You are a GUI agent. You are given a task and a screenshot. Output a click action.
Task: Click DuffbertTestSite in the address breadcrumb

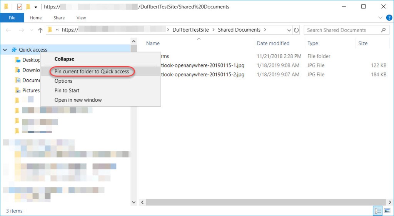[191, 30]
